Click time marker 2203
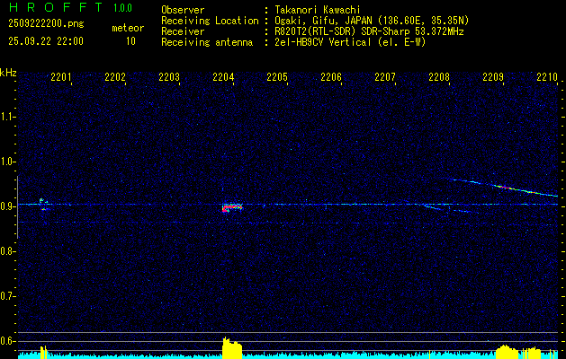Screen dimensions: 566x359 tap(169, 77)
